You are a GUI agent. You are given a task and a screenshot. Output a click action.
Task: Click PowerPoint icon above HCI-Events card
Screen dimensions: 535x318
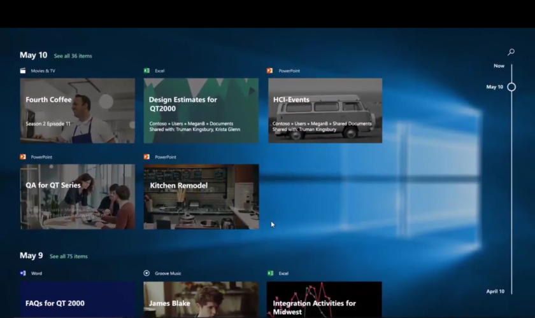pyautogui.click(x=270, y=71)
